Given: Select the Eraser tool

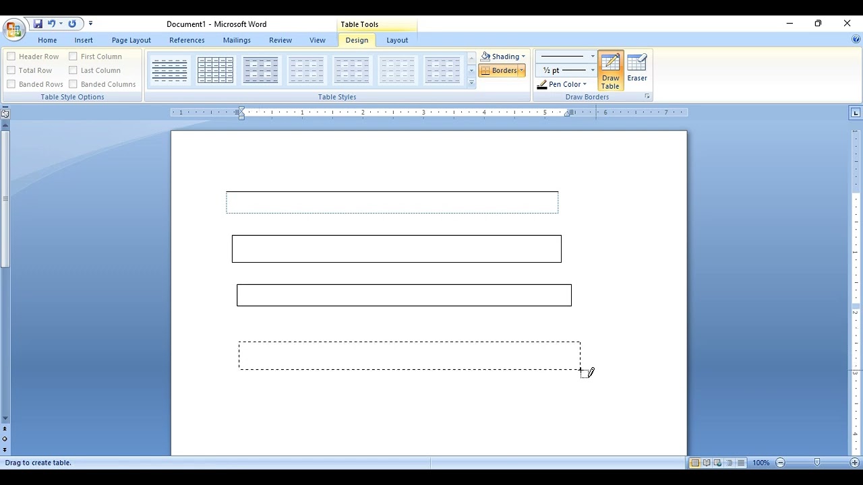Looking at the screenshot, I should [637, 68].
